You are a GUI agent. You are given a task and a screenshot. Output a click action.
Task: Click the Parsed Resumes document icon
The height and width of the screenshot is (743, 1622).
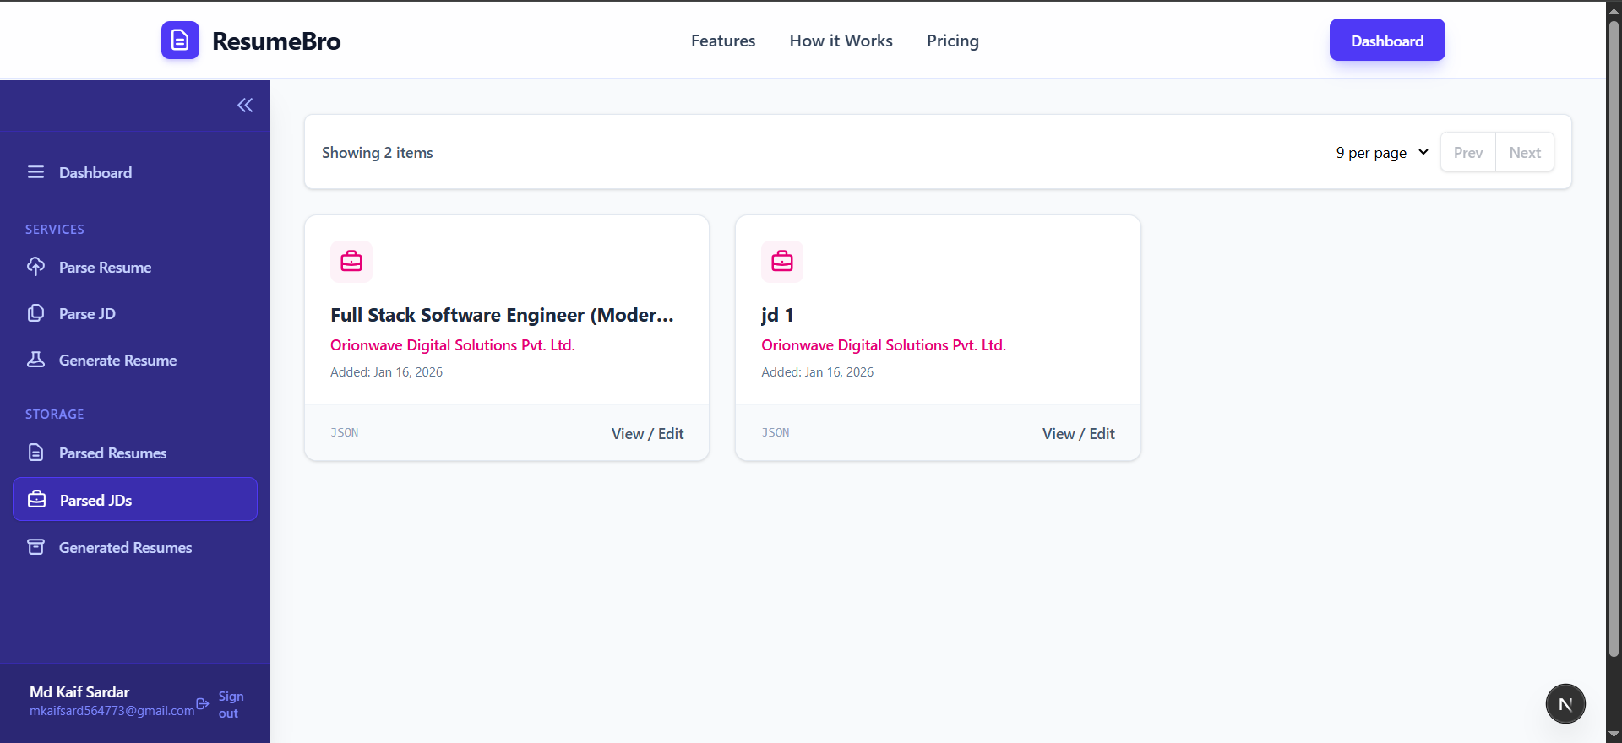click(x=35, y=453)
